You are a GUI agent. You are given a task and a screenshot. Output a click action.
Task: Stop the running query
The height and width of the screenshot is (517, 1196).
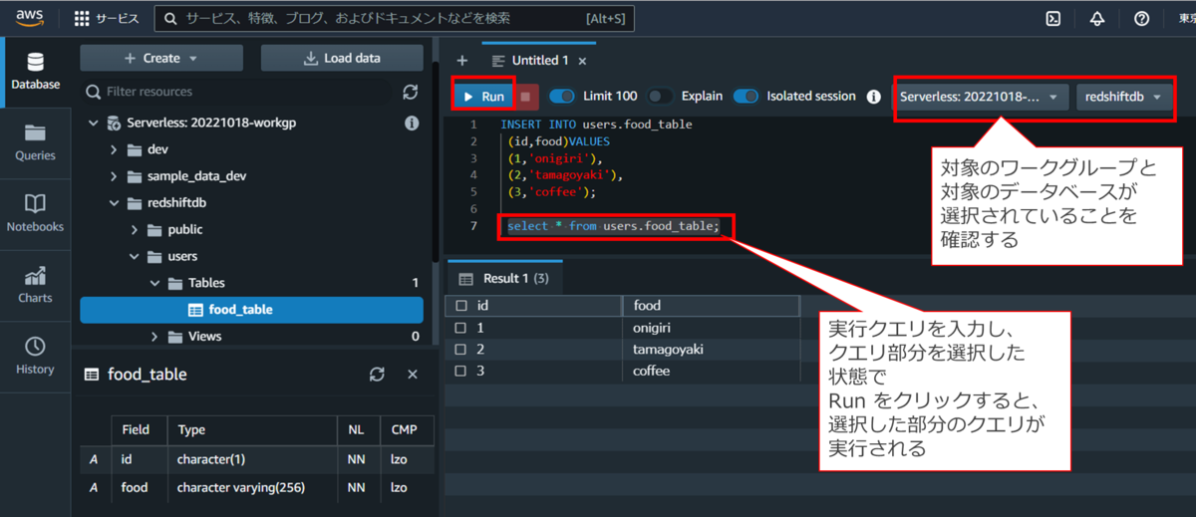pyautogui.click(x=527, y=97)
